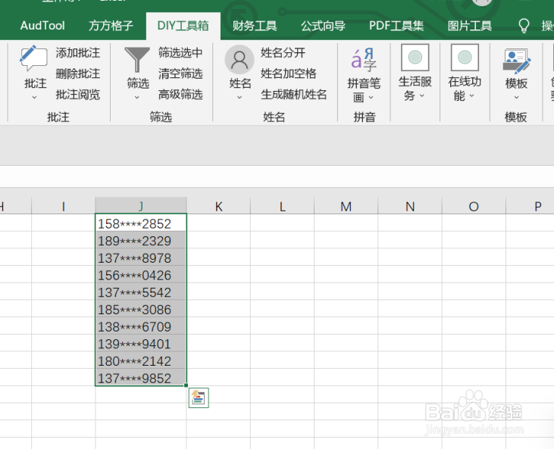Expand the 在线功能 dropdown arrow
This screenshot has width=554, height=449.
(471, 95)
